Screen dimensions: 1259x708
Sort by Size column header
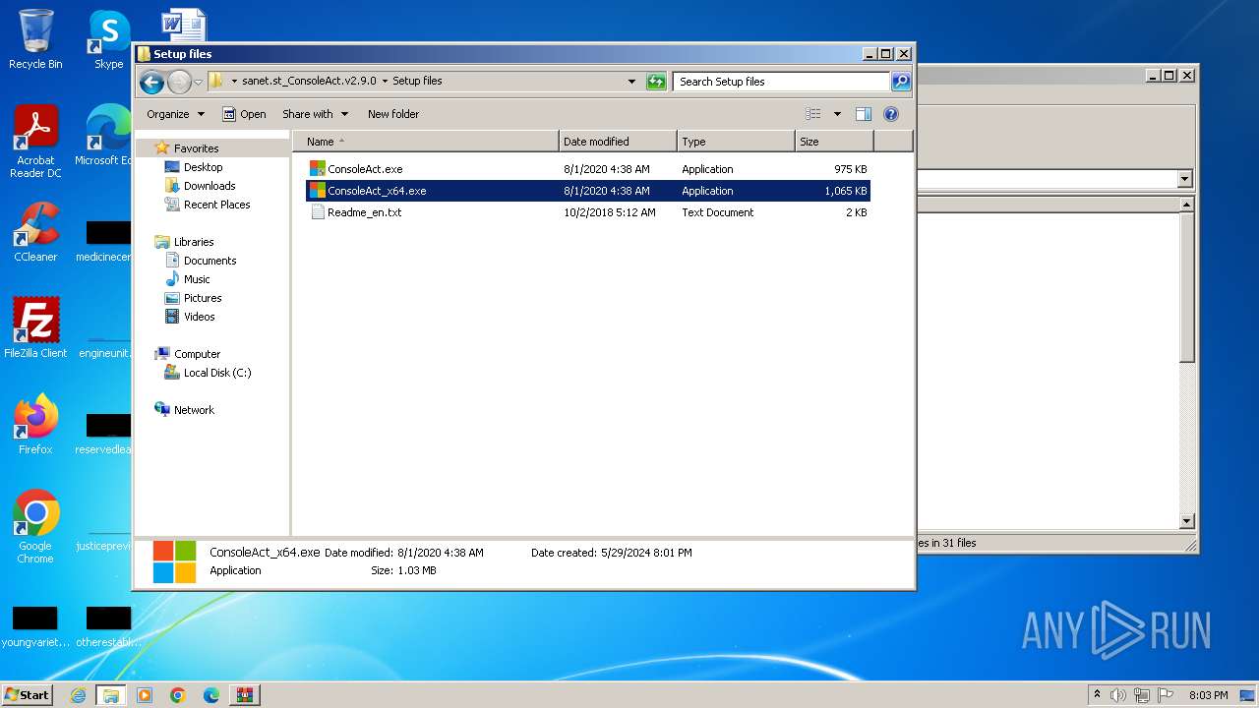pos(834,142)
